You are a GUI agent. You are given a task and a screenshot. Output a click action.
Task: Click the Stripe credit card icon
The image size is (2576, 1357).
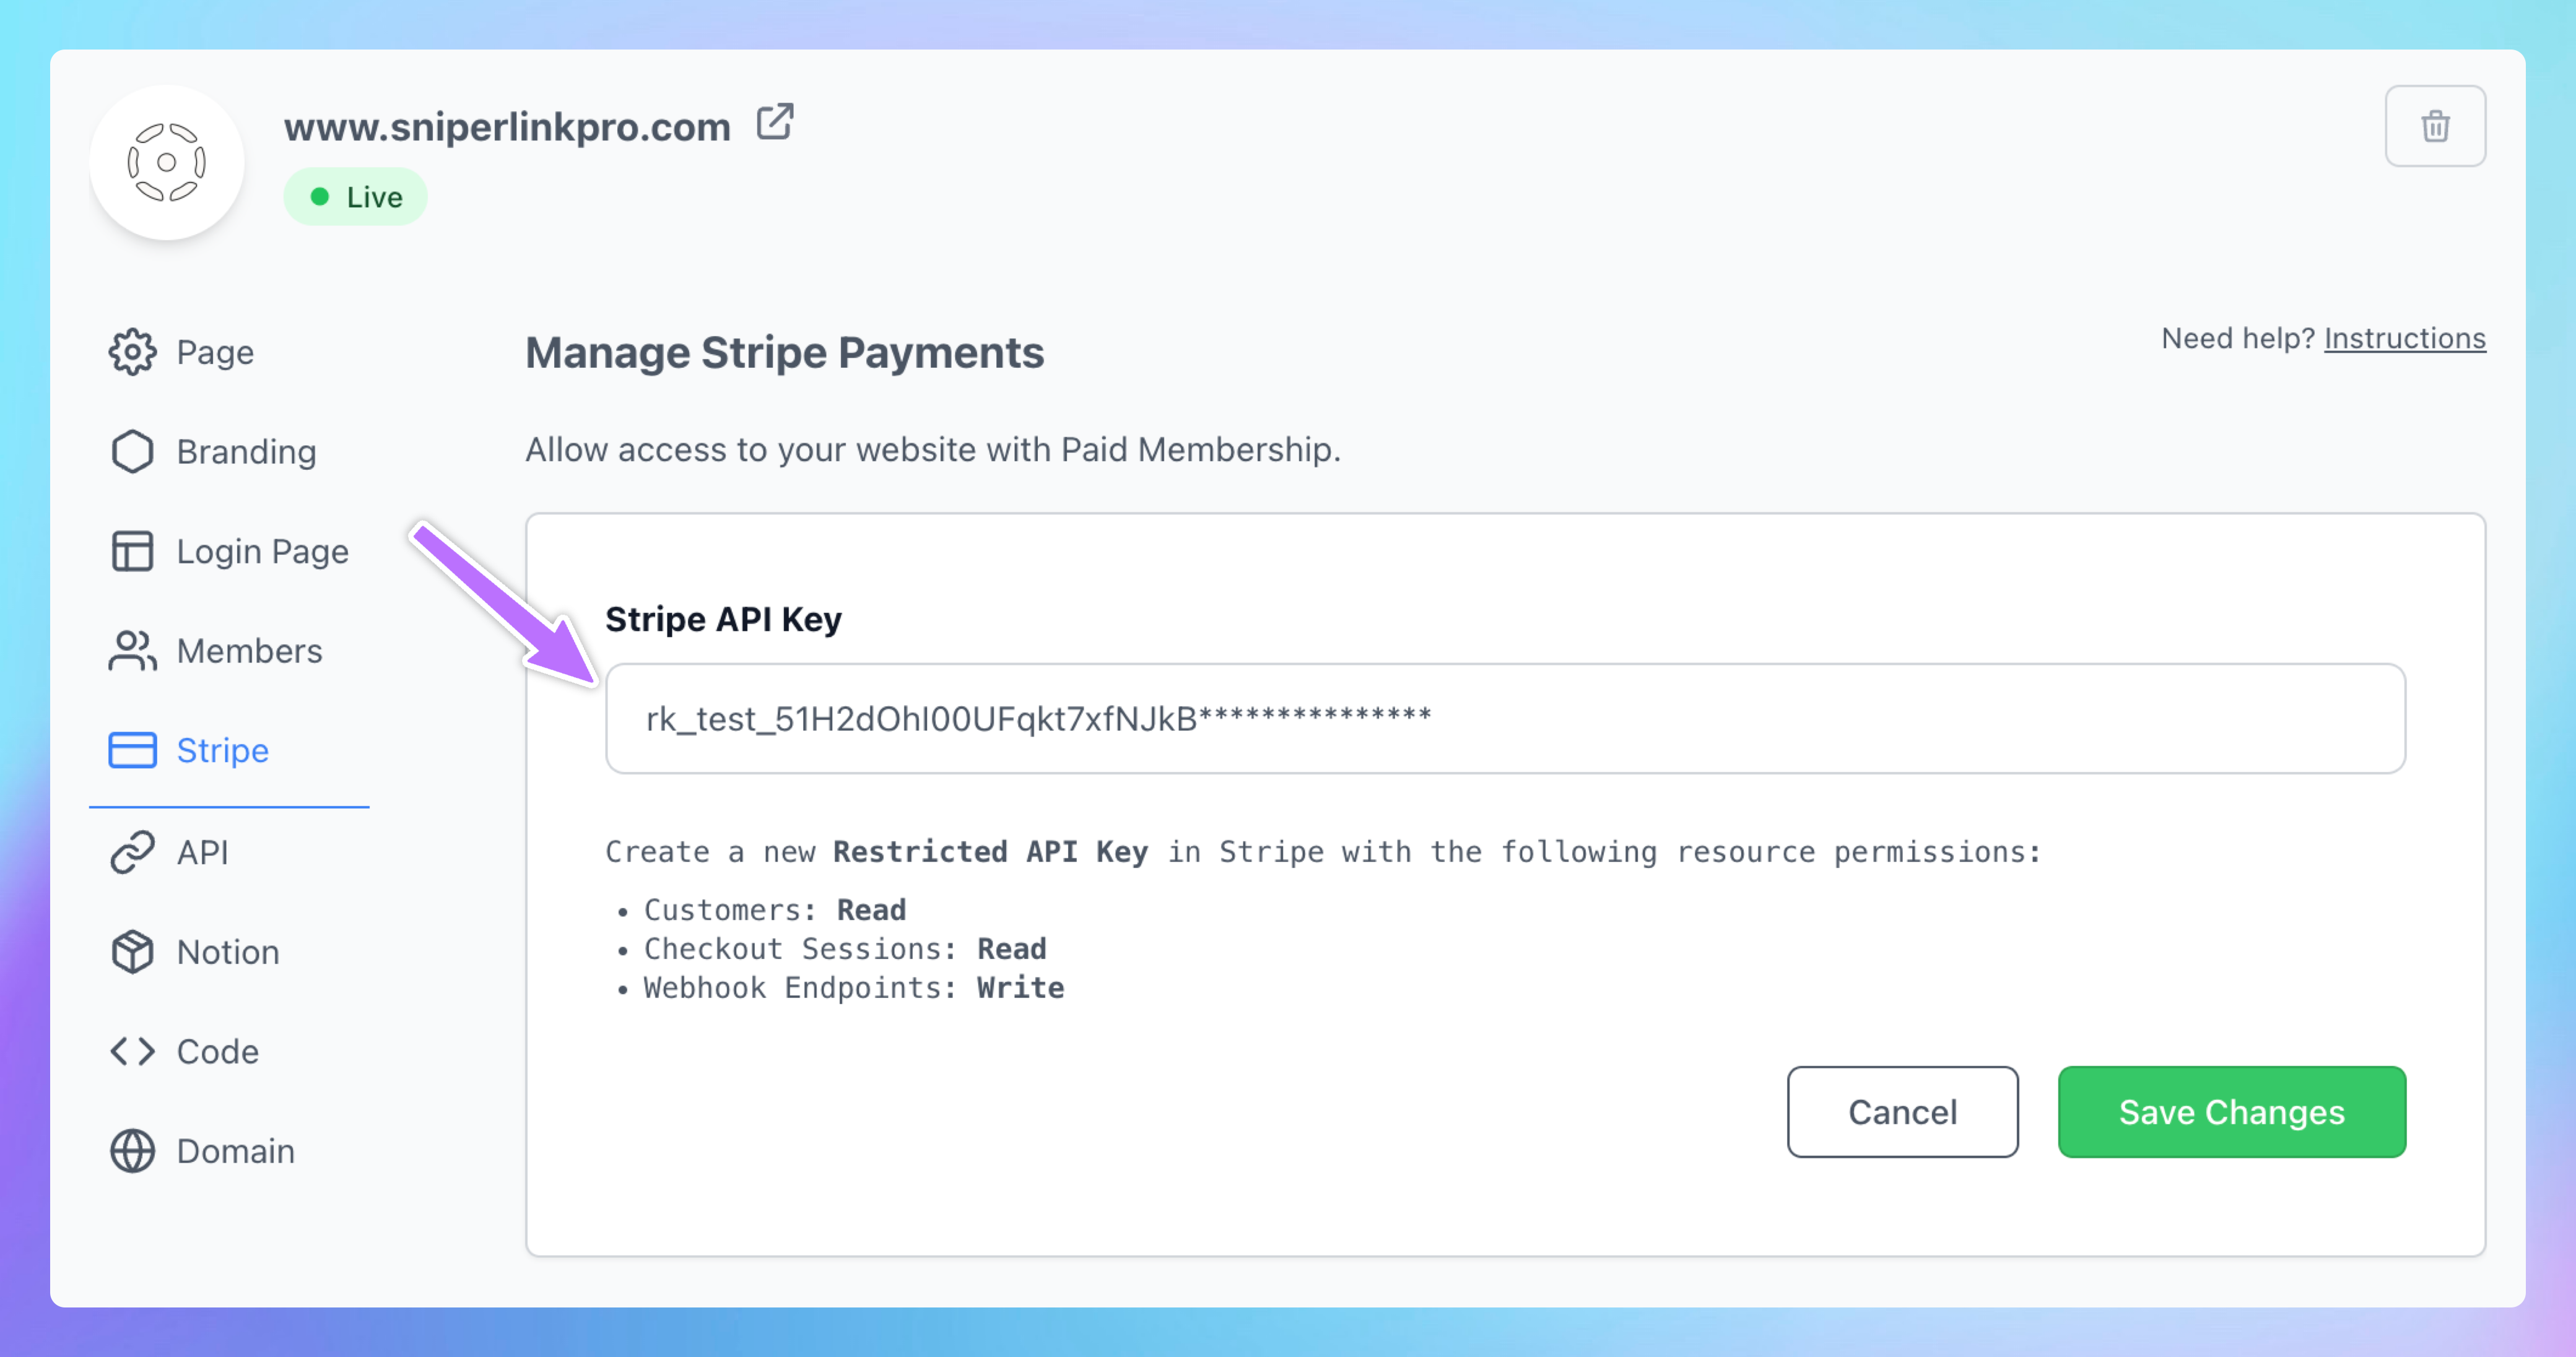click(132, 750)
